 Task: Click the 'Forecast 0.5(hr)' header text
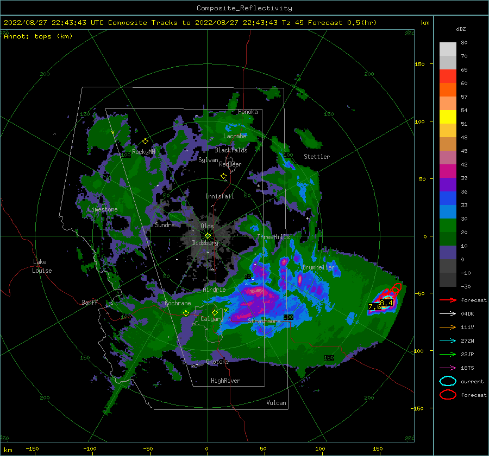coord(342,23)
